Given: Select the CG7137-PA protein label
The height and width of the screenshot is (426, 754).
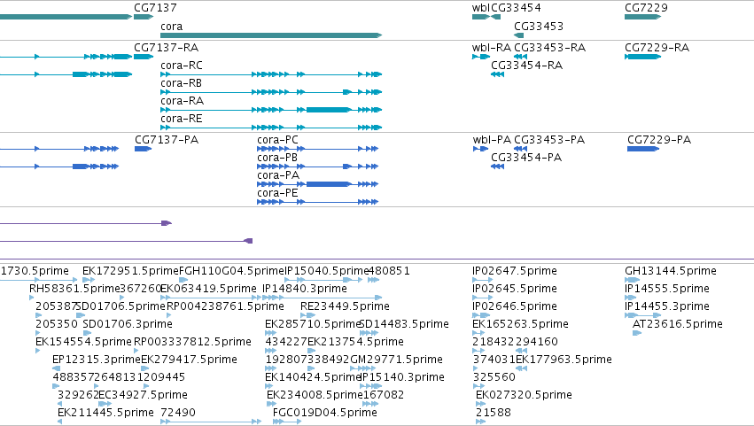Looking at the screenshot, I should [167, 140].
